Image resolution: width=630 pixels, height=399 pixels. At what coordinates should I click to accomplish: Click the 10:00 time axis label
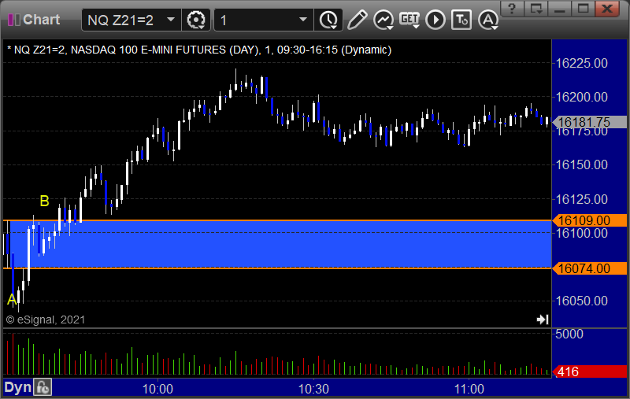(x=157, y=389)
